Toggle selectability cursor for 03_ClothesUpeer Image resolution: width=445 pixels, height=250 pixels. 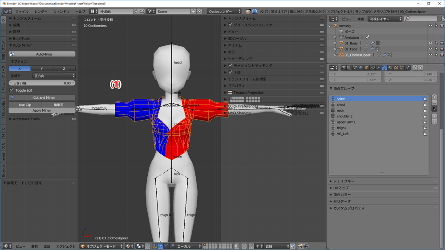coord(436,55)
